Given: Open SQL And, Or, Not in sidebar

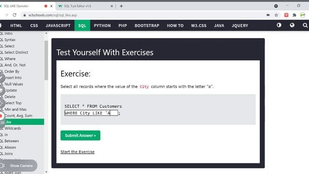Looking at the screenshot, I should [13, 65].
